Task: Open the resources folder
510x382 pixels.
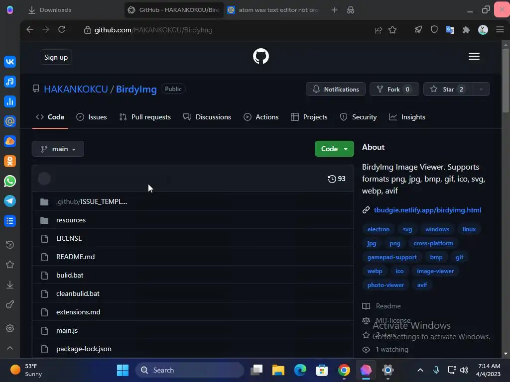Action: coord(71,220)
